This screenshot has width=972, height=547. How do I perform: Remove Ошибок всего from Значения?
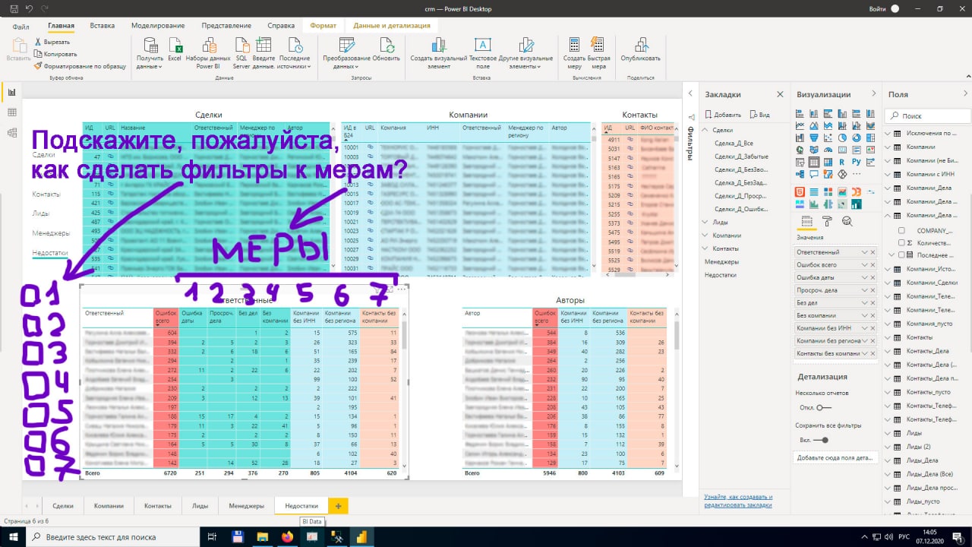873,264
